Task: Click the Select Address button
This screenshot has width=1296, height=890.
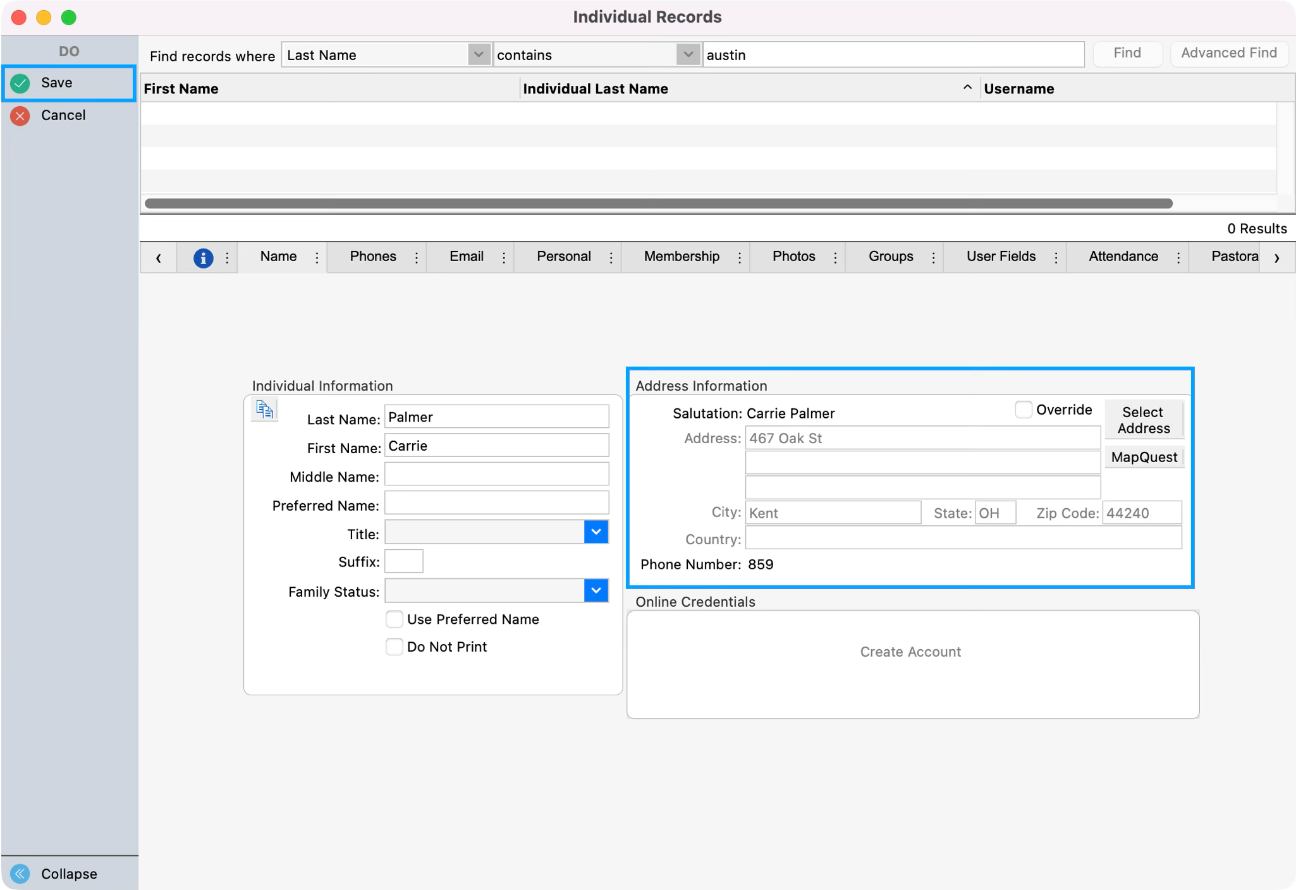Action: point(1144,420)
